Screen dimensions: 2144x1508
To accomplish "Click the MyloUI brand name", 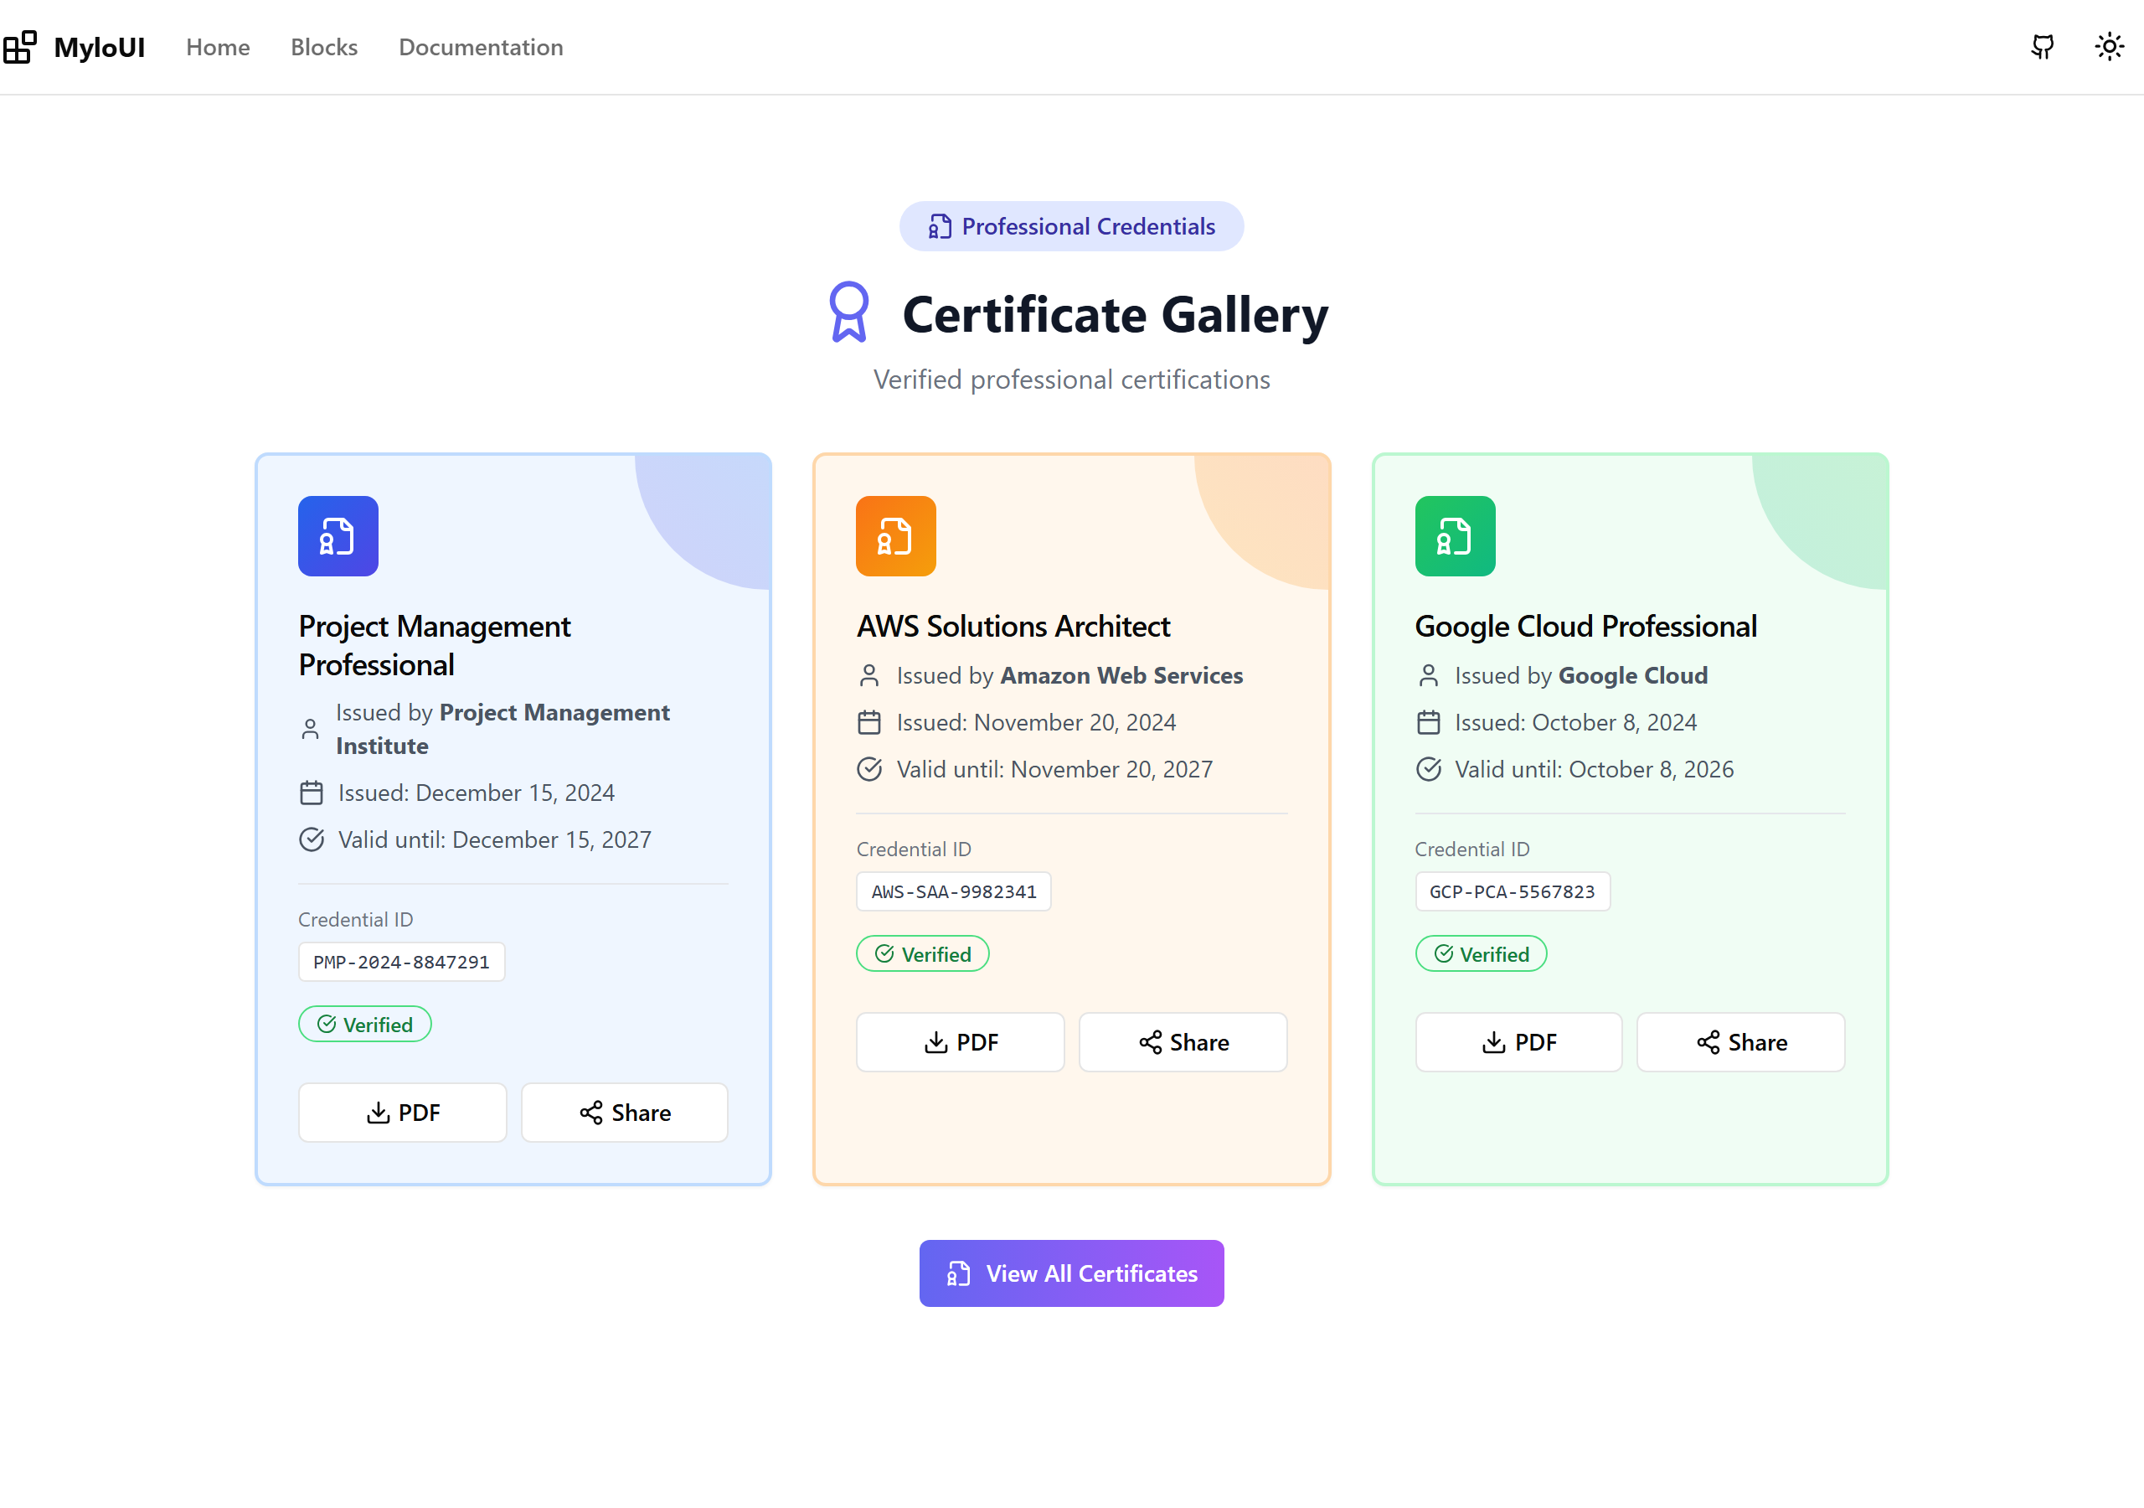I will tap(99, 47).
